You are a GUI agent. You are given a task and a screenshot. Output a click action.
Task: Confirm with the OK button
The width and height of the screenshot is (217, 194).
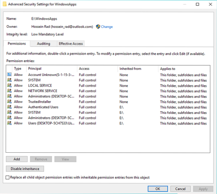[x=158, y=189]
